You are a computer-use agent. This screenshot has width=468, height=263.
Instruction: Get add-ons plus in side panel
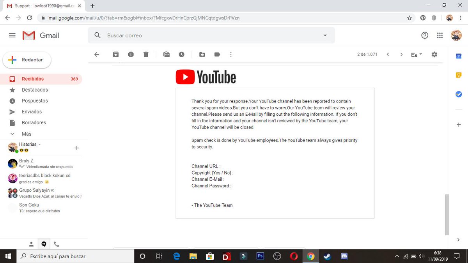coord(459,125)
